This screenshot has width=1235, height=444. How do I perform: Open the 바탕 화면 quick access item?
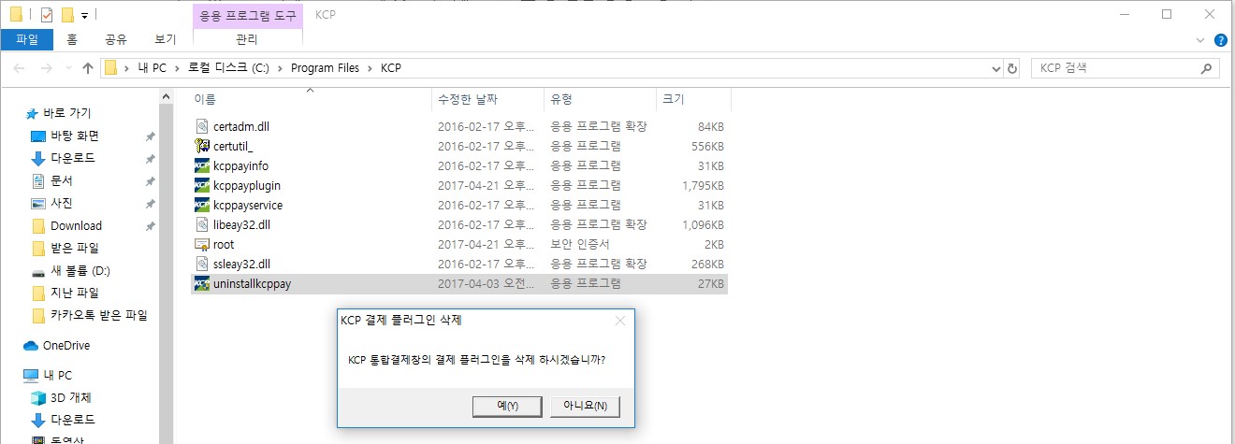pyautogui.click(x=75, y=136)
